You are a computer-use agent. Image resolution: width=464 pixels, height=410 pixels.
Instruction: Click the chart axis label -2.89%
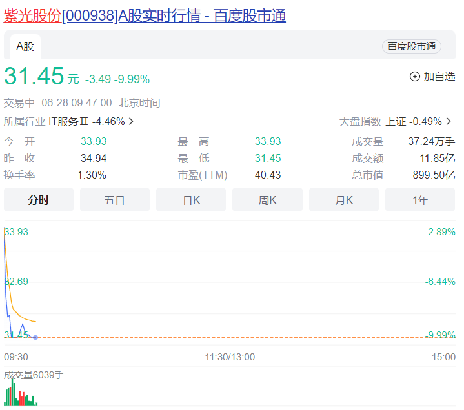pos(440,231)
